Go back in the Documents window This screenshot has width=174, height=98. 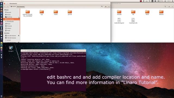coord(5,7)
